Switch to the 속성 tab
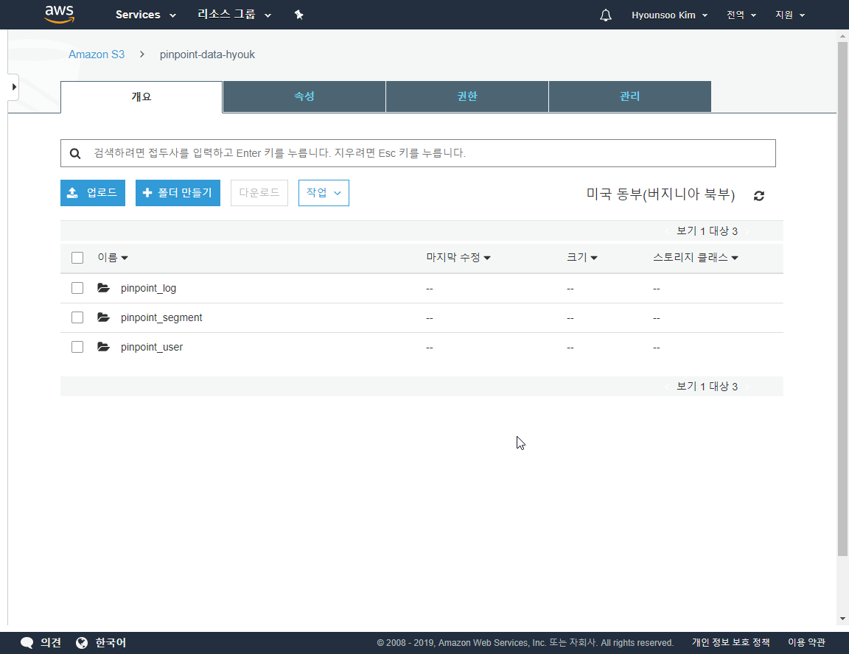The width and height of the screenshot is (849, 654). [304, 96]
